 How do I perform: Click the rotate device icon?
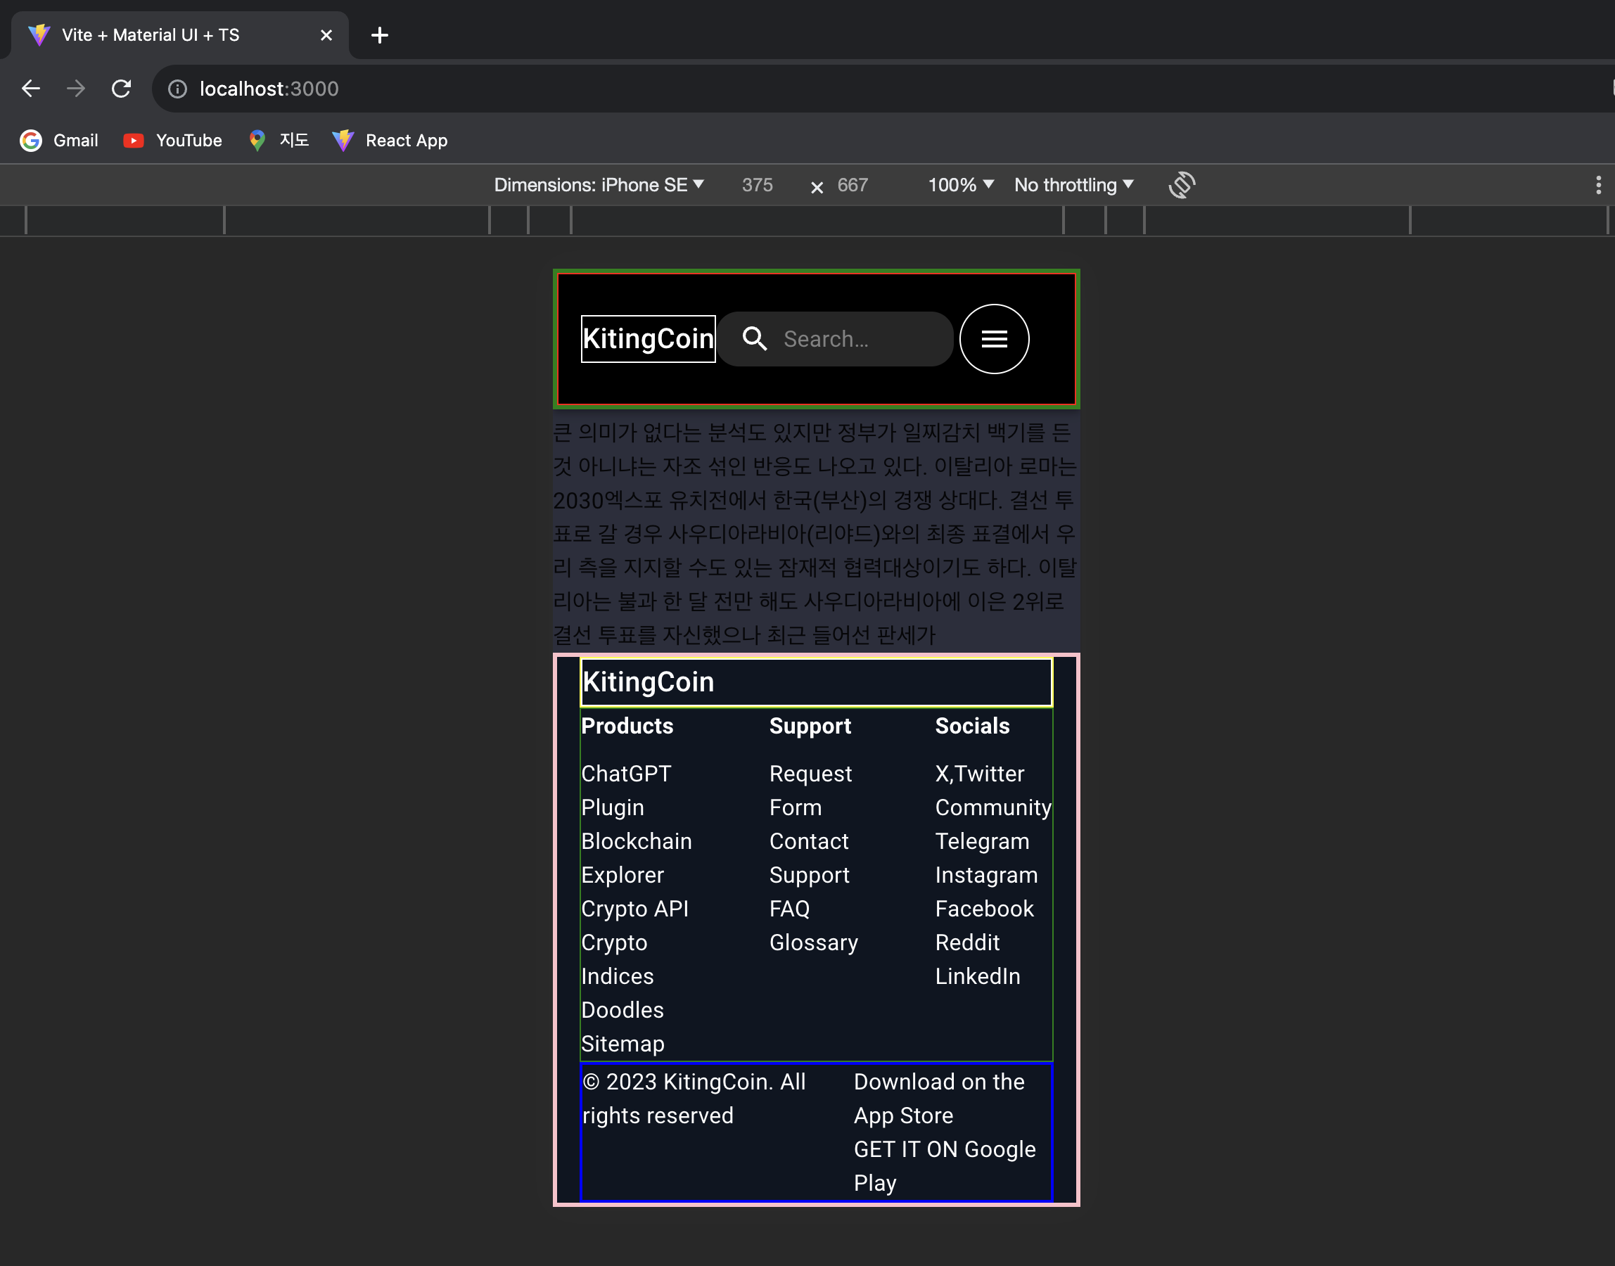pos(1181,184)
